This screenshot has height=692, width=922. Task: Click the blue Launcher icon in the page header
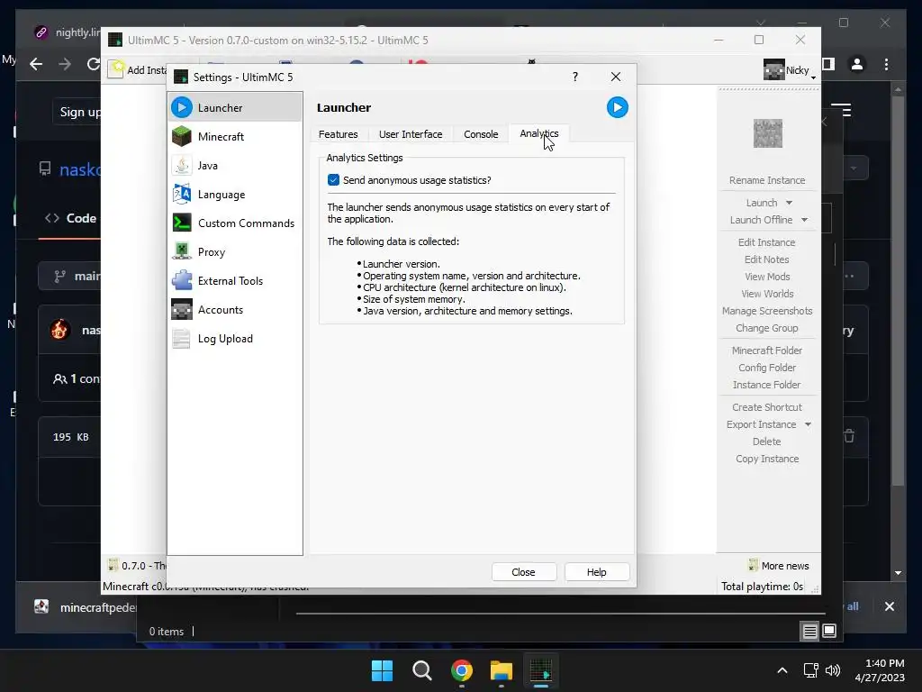[x=618, y=107]
